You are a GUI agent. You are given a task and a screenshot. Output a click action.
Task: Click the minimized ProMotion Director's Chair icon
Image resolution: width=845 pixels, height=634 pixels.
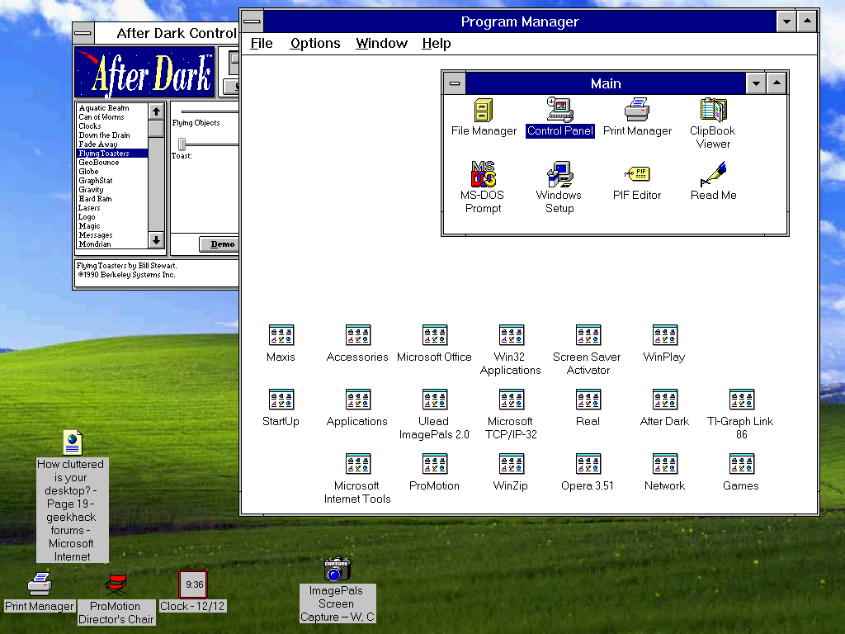tap(116, 584)
